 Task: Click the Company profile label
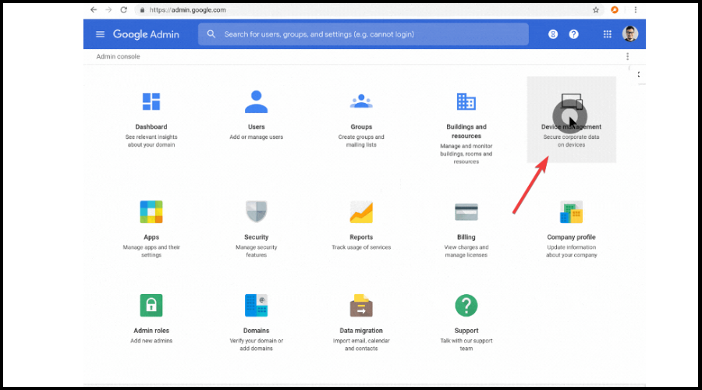[x=571, y=237]
